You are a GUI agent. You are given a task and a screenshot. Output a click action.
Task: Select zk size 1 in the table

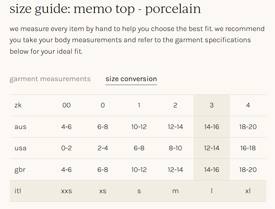click(139, 105)
